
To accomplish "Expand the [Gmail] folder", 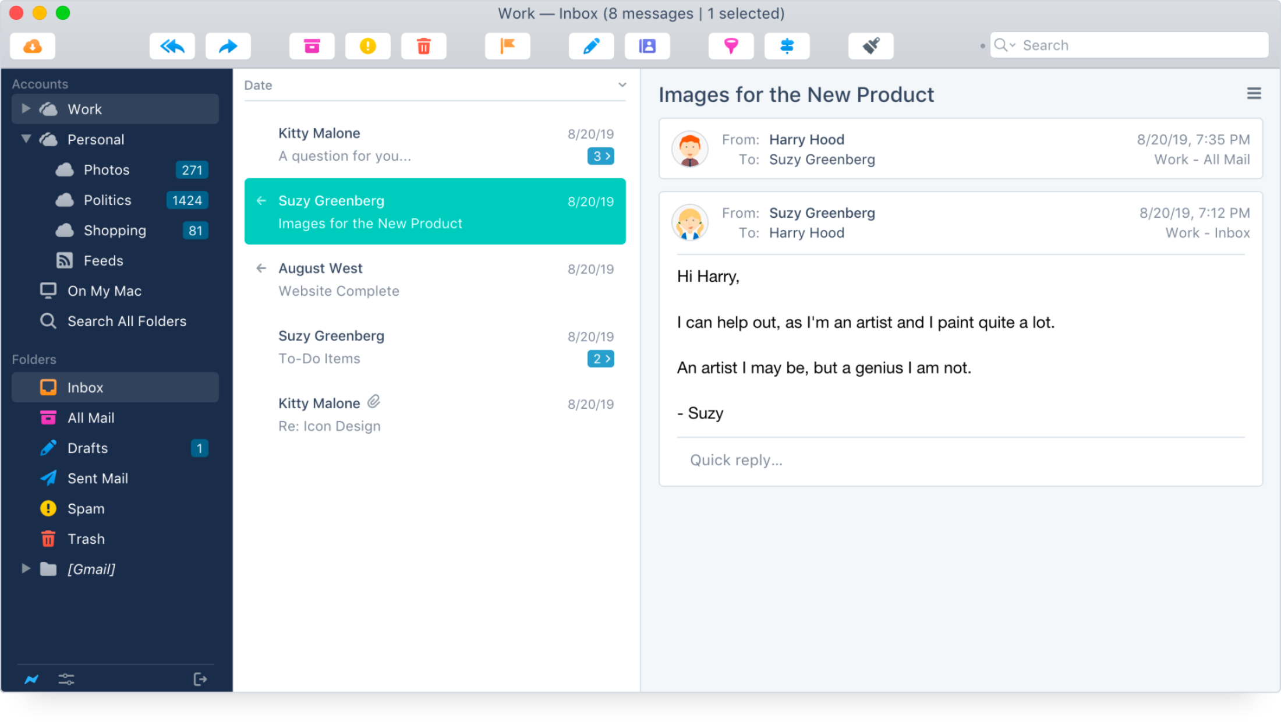I will pyautogui.click(x=25, y=569).
